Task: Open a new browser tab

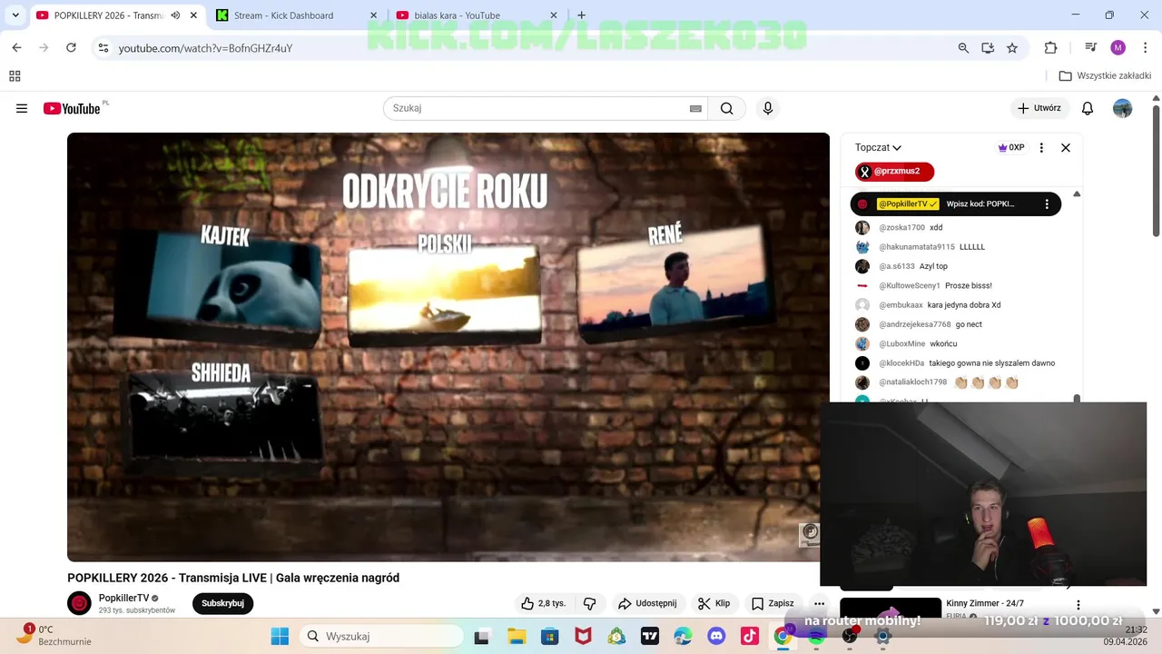Action: [x=581, y=15]
